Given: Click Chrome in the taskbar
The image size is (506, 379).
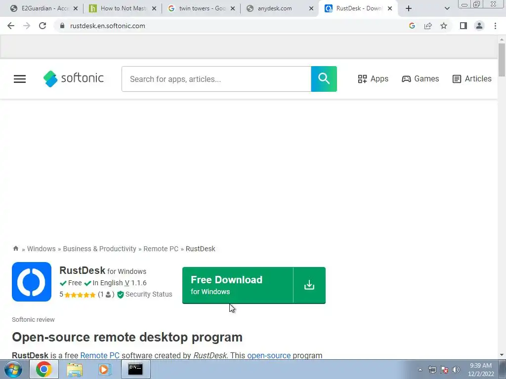Looking at the screenshot, I should [44, 369].
